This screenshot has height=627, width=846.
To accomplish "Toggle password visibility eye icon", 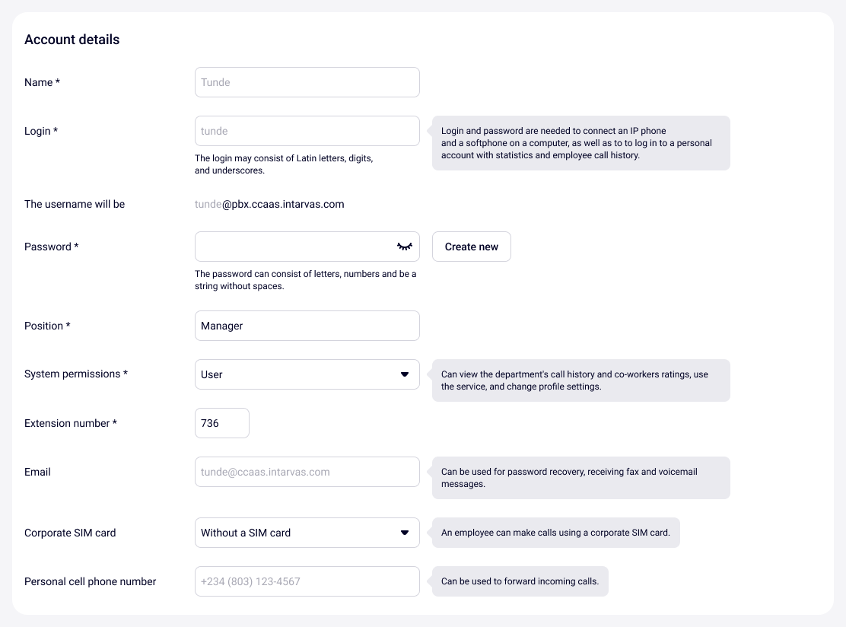I will click(404, 247).
